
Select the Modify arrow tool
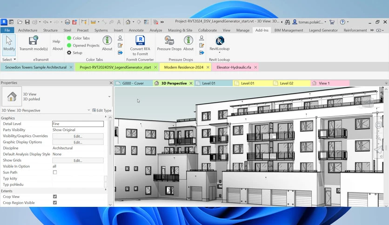[9, 45]
